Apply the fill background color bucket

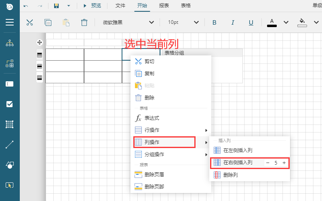(x=302, y=23)
